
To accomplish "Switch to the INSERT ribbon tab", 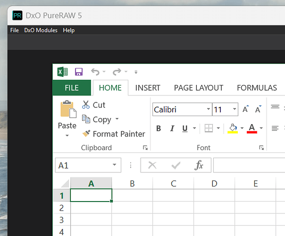I will click(148, 88).
